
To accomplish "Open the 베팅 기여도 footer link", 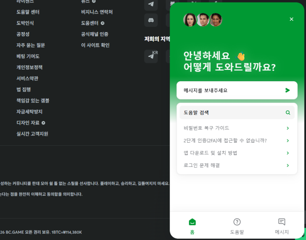I will click(28, 56).
